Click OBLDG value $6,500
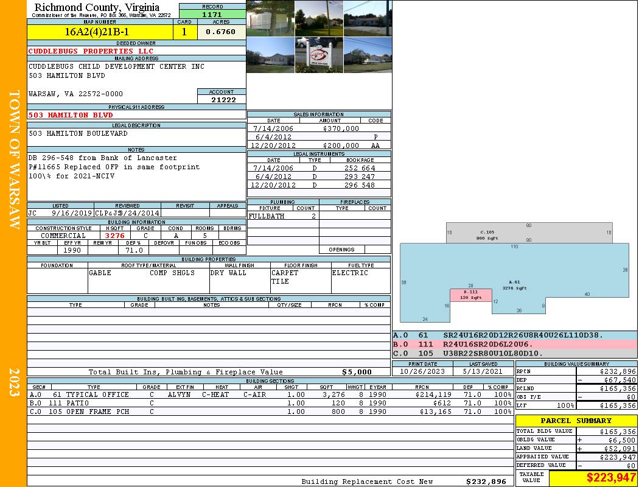This screenshot has width=639, height=487. (622, 440)
